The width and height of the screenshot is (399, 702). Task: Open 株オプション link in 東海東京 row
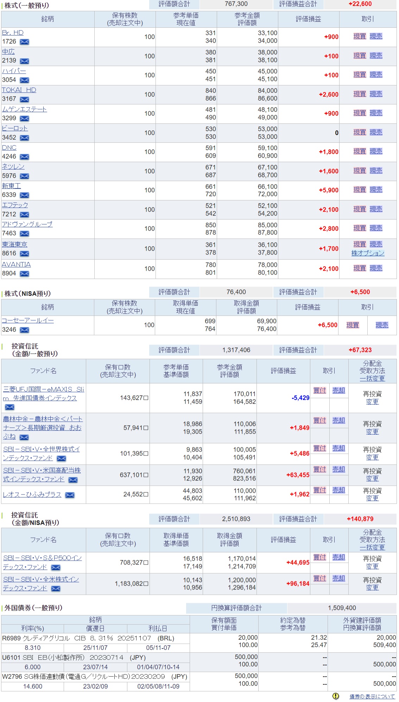point(368,253)
